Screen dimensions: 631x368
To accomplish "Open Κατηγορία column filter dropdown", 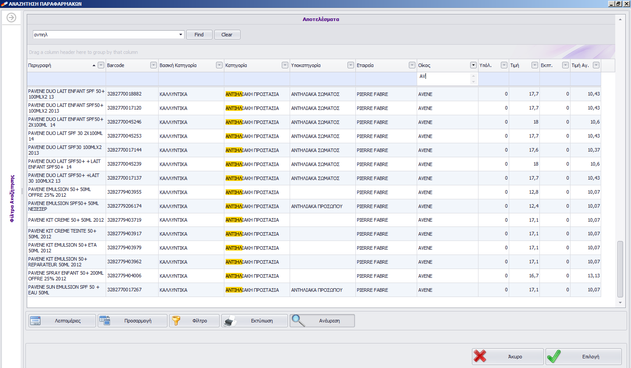I will (285, 65).
